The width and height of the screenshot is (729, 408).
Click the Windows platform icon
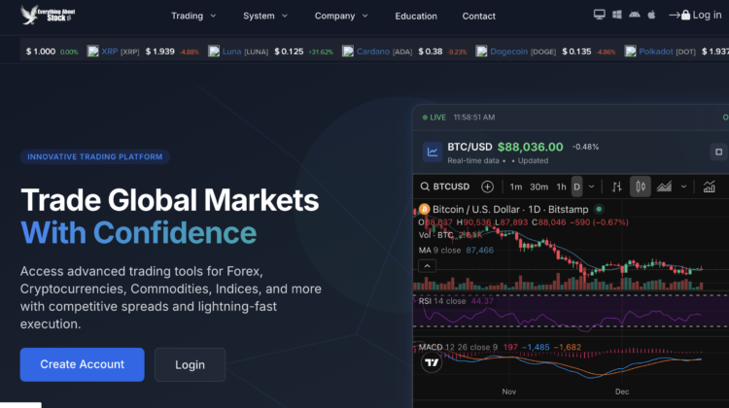pos(617,15)
